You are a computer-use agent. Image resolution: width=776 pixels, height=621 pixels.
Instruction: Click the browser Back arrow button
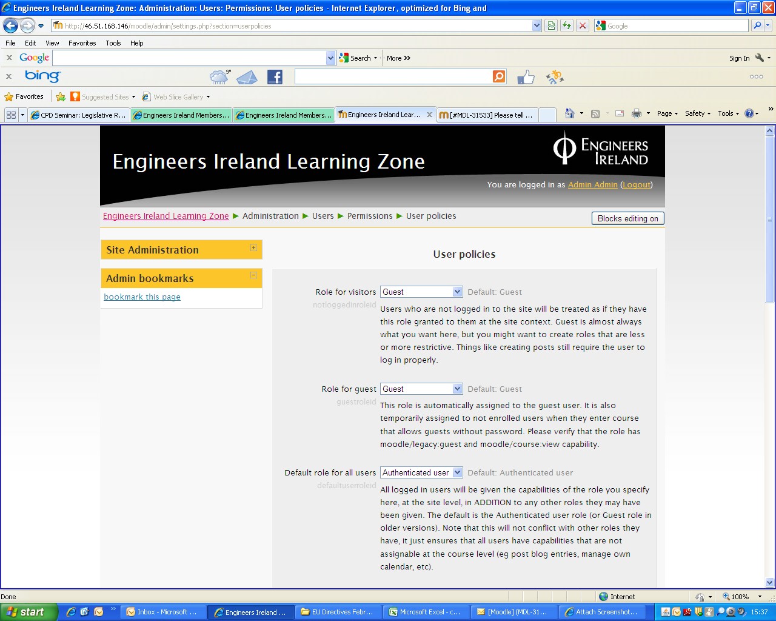11,25
